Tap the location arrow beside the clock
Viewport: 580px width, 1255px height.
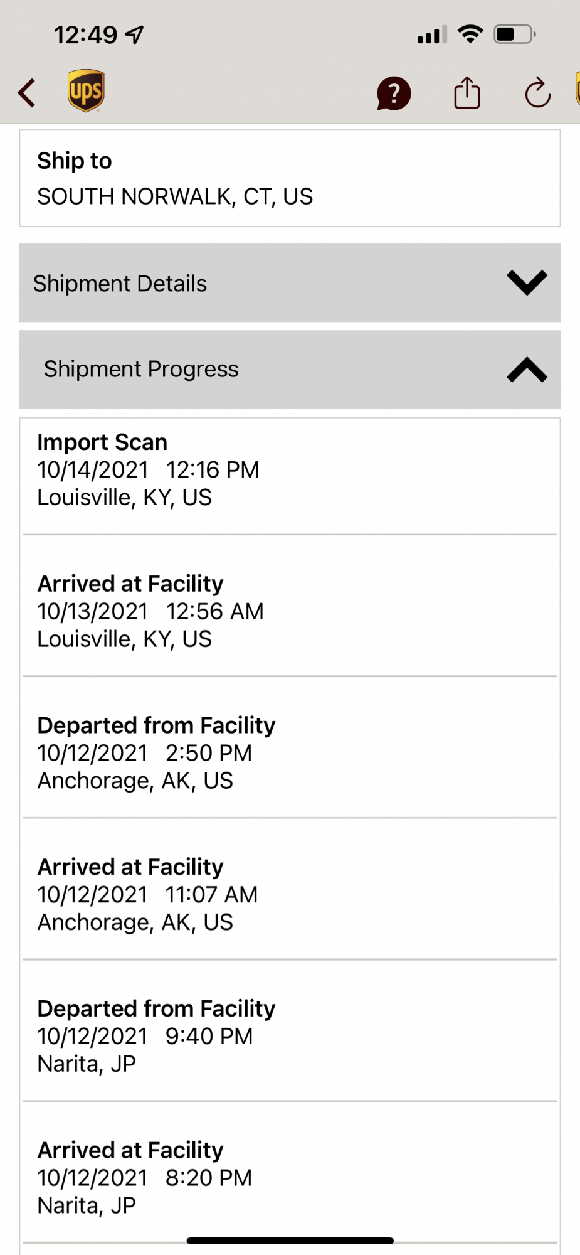point(134,35)
